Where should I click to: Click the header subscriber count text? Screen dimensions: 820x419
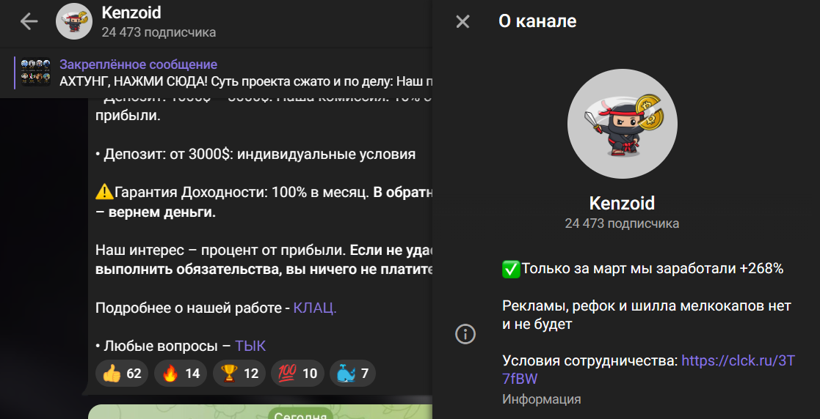pyautogui.click(x=159, y=32)
